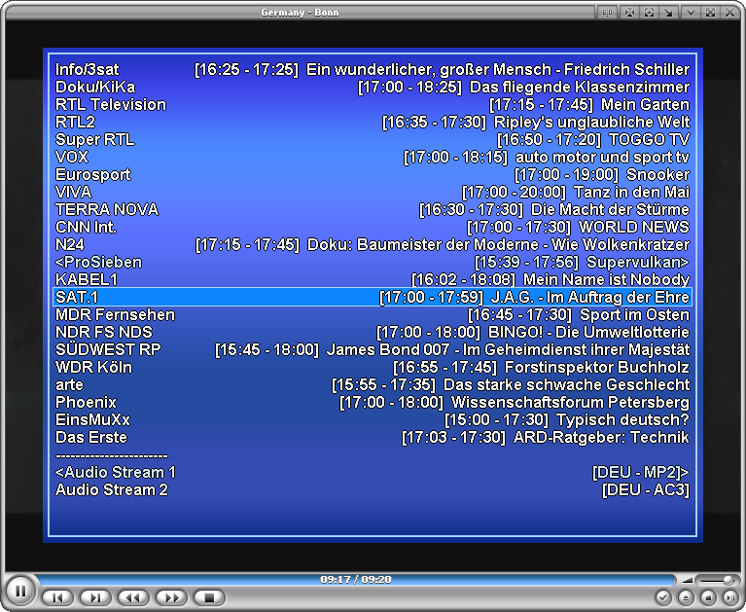Click the Supervulkan program entry

637,263
